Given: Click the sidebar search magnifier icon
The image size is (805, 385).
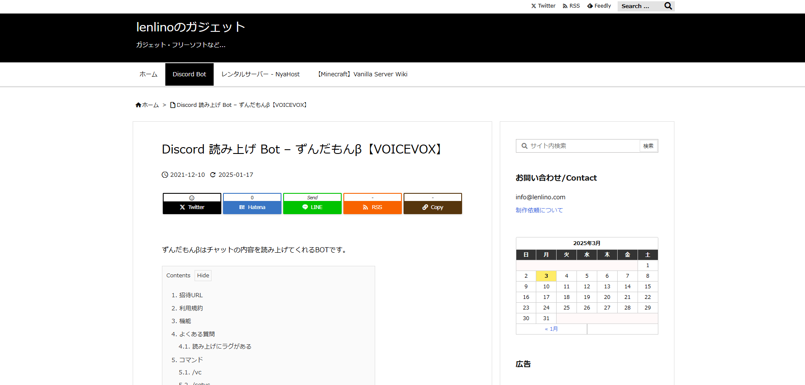Looking at the screenshot, I should (524, 146).
